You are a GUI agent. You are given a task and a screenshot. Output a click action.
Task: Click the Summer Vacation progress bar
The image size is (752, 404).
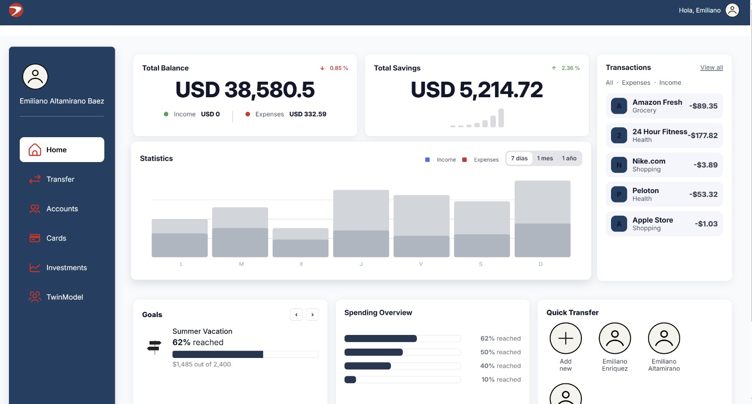245,355
